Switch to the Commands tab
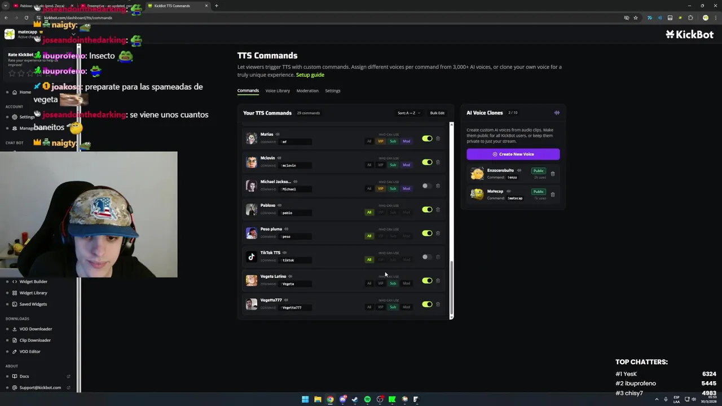Screen dimensions: 722x406 pos(248,91)
